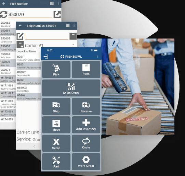Tap the back arrow in Pick Number screen

pyautogui.click(x=4, y=4)
